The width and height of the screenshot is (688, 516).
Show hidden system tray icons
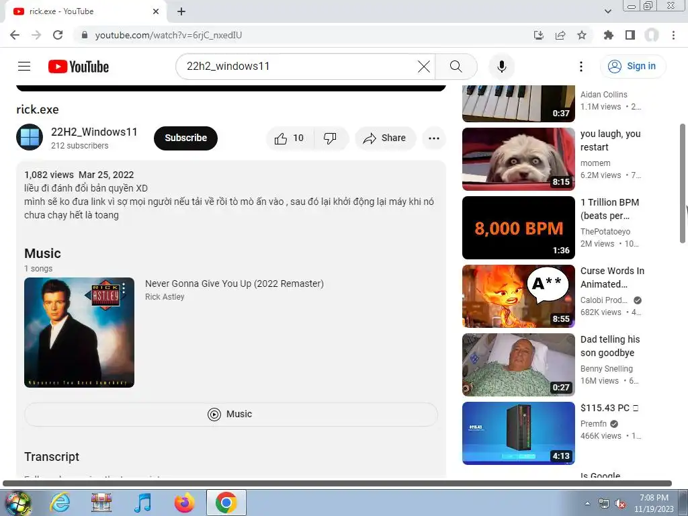point(587,504)
